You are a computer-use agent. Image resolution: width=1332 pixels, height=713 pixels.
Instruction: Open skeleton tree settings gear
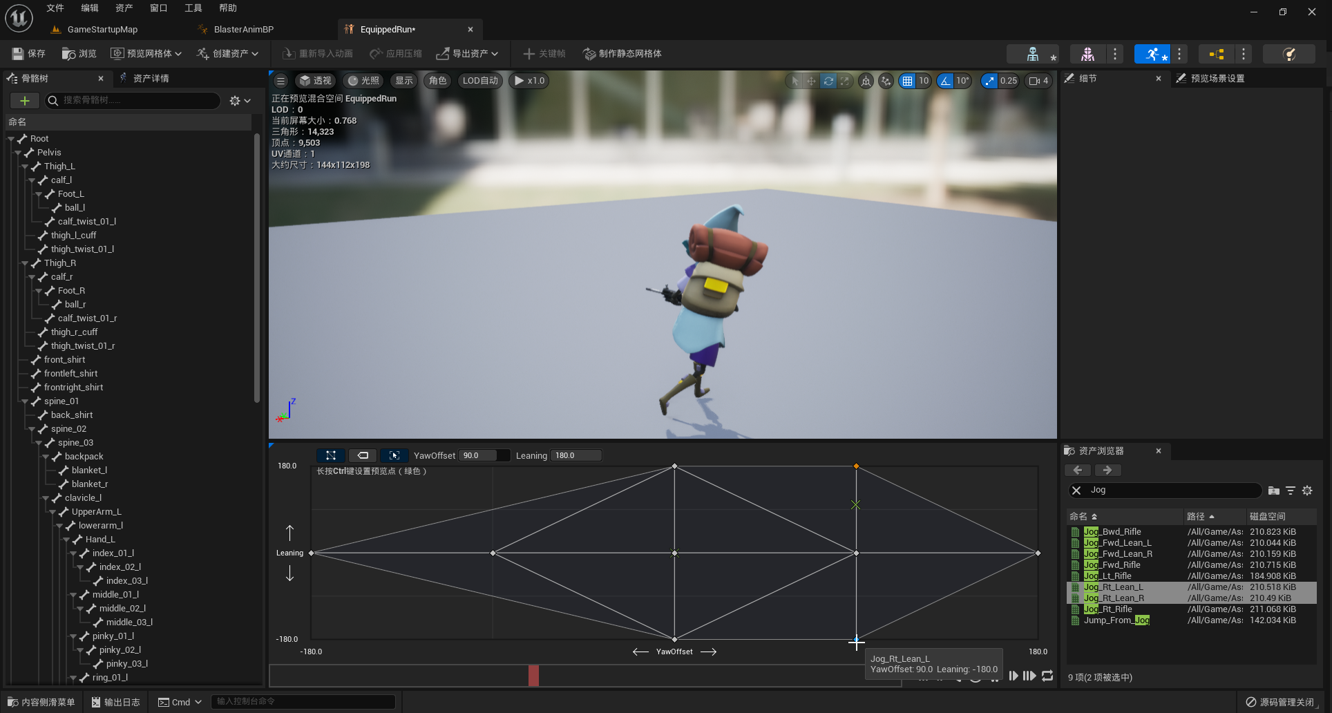[x=240, y=101]
